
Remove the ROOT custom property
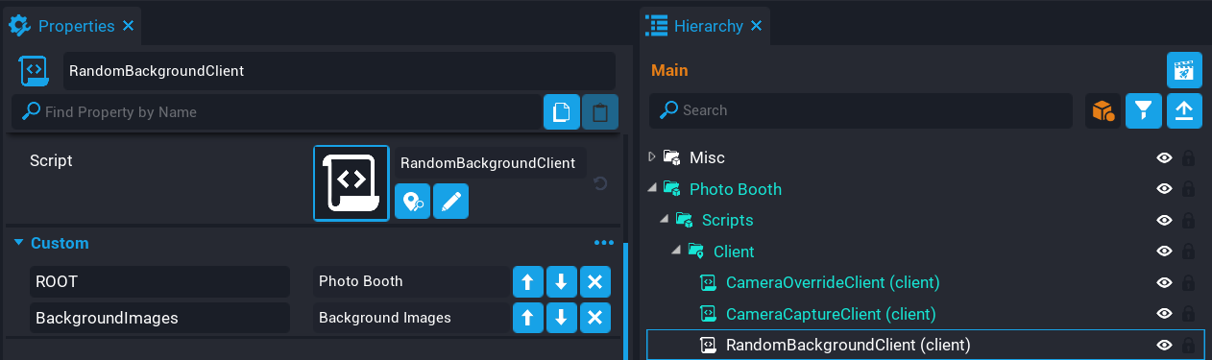[595, 282]
